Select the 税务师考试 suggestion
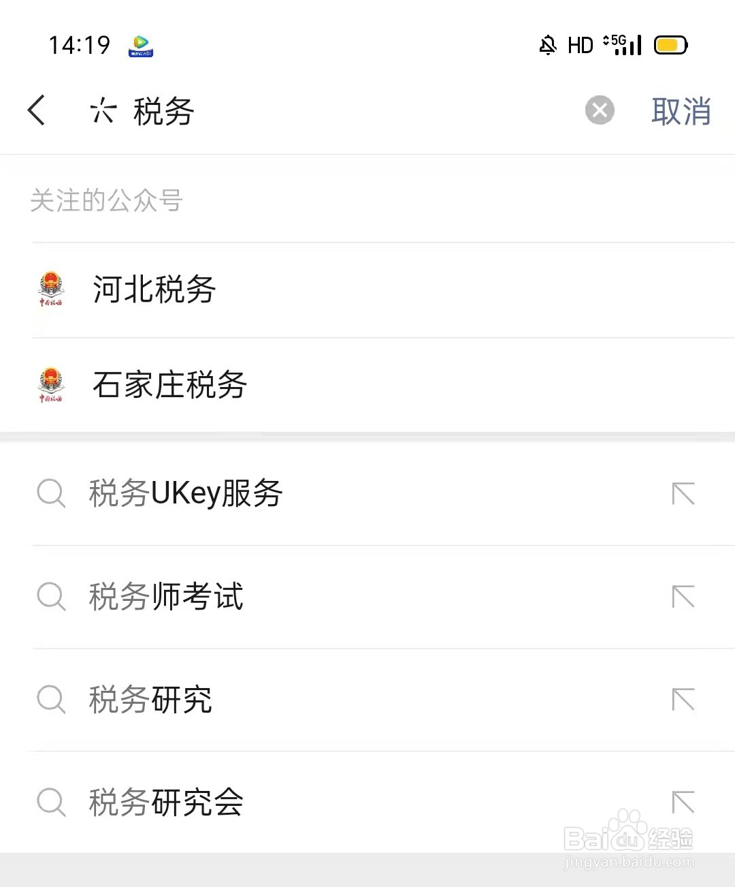This screenshot has width=735, height=887. tap(367, 597)
